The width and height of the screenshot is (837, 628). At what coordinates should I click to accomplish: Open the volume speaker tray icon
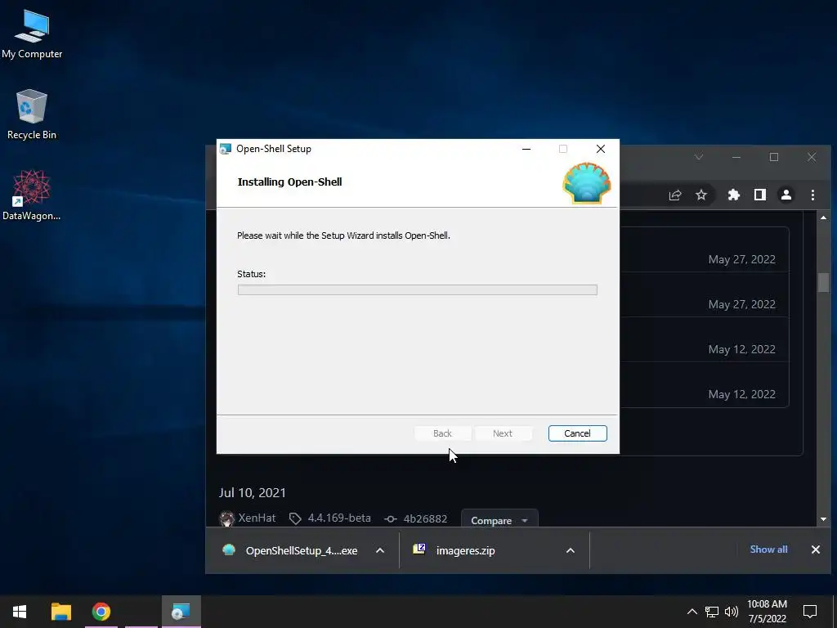[x=732, y=612]
